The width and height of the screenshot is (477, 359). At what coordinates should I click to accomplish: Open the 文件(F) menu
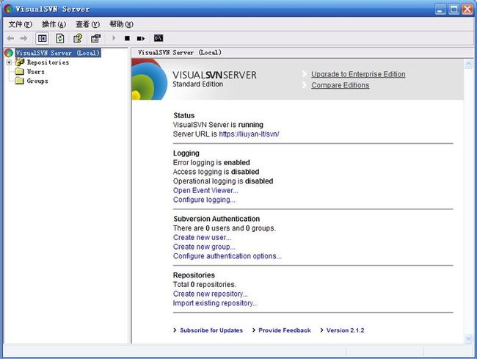[x=20, y=24]
